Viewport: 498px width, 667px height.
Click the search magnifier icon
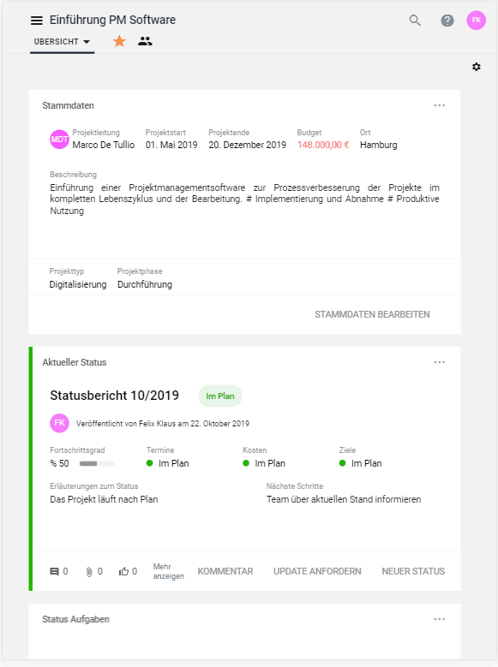[415, 20]
